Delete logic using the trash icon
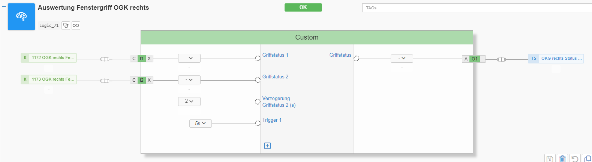 (x=562, y=159)
